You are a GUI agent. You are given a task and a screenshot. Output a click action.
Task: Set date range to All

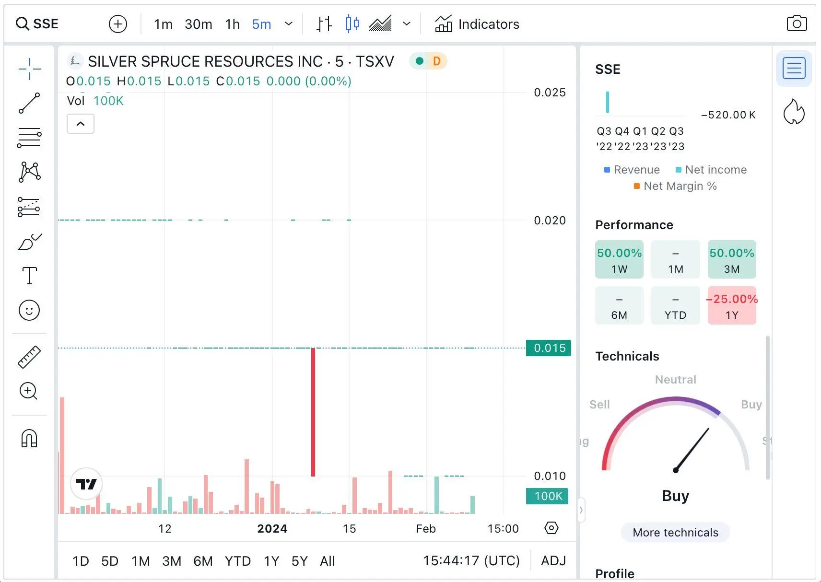click(x=327, y=561)
